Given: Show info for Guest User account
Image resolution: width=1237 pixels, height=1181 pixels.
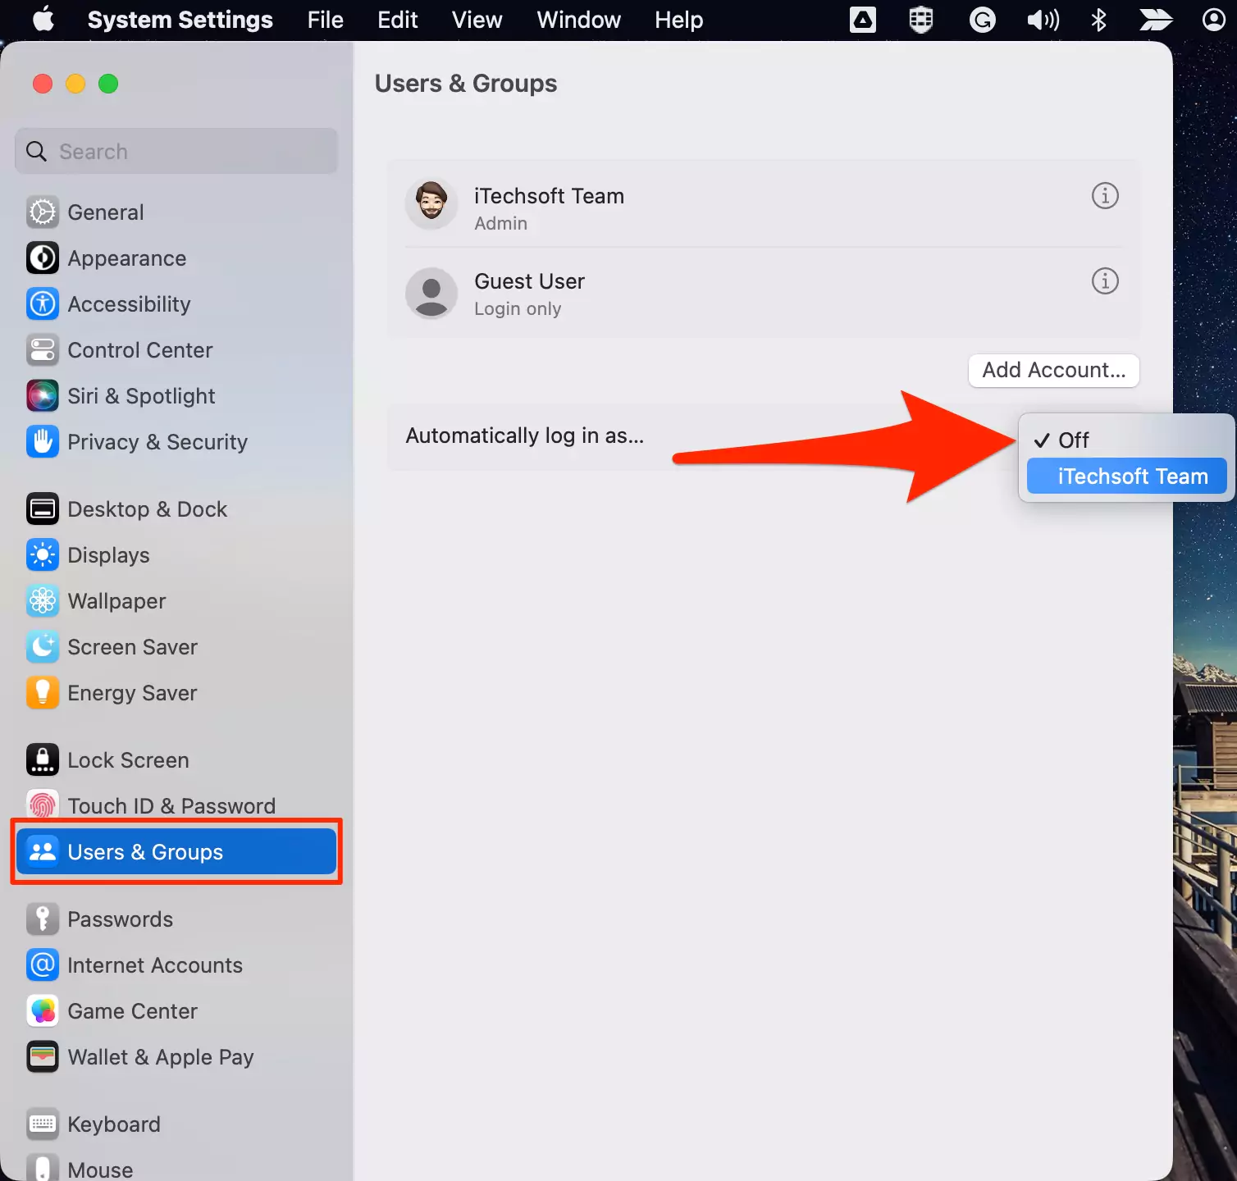Looking at the screenshot, I should coord(1105,281).
